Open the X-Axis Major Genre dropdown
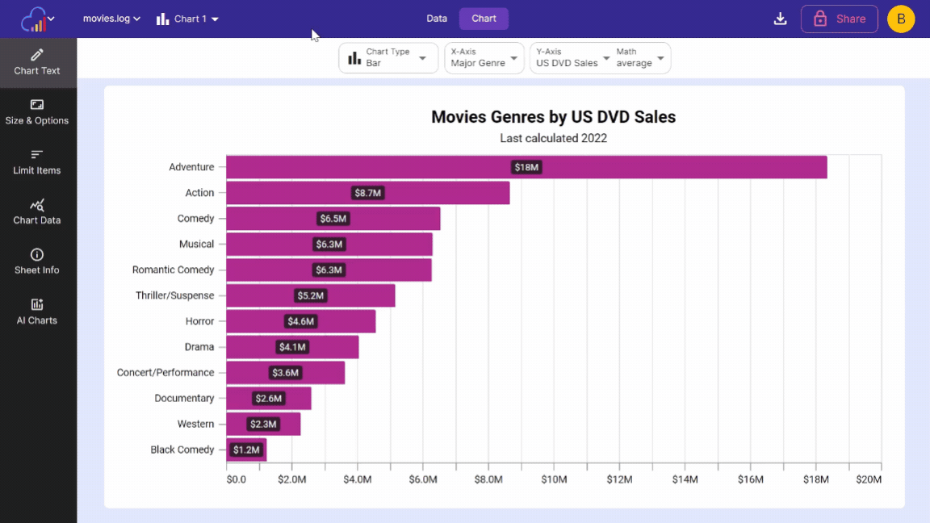930x523 pixels. pyautogui.click(x=484, y=58)
